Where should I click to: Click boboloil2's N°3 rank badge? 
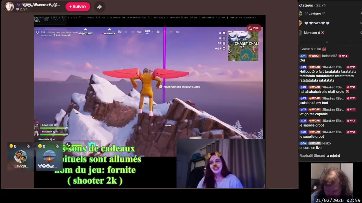pyautogui.click(x=343, y=56)
